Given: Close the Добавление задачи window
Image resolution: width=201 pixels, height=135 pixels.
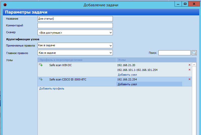Looking at the screenshot, I should point(194,4).
